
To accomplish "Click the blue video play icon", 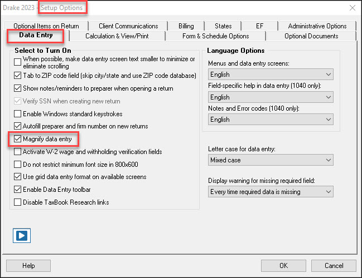I will coord(22,235).
